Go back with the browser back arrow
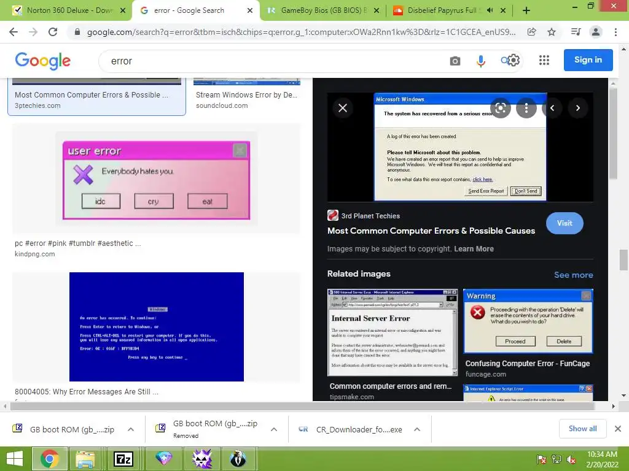The height and width of the screenshot is (471, 629). 14,32
